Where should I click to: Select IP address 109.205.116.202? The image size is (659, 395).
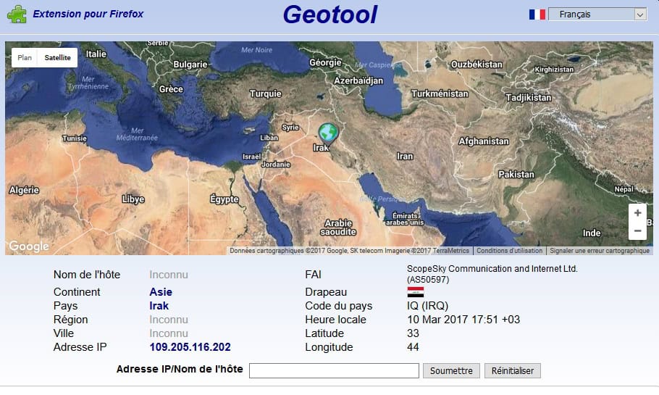coord(190,347)
